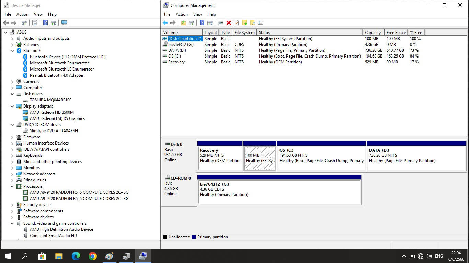Open Action menu in Device Manager
469x263 pixels.
point(22,14)
